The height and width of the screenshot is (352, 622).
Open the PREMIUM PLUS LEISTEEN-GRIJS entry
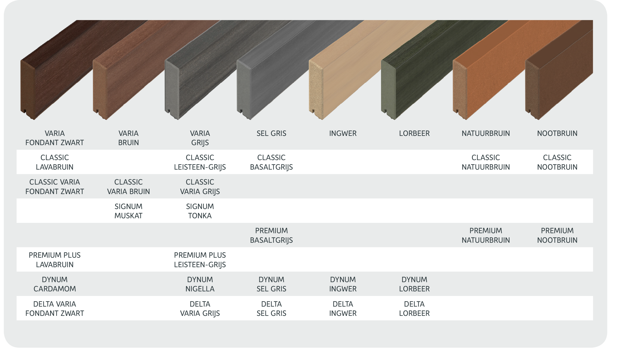tap(200, 260)
